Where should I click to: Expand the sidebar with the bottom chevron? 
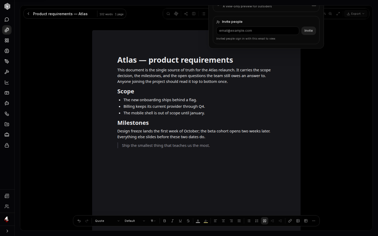coord(7,231)
